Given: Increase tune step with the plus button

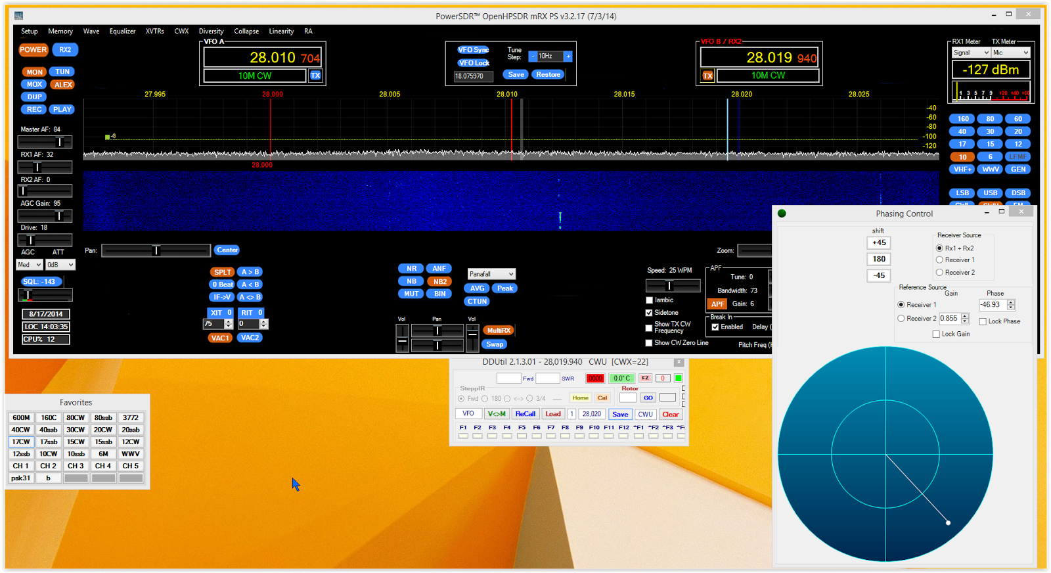Looking at the screenshot, I should [568, 57].
